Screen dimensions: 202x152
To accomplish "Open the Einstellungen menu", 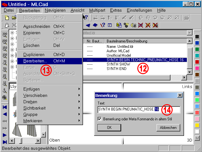I will (140, 10).
